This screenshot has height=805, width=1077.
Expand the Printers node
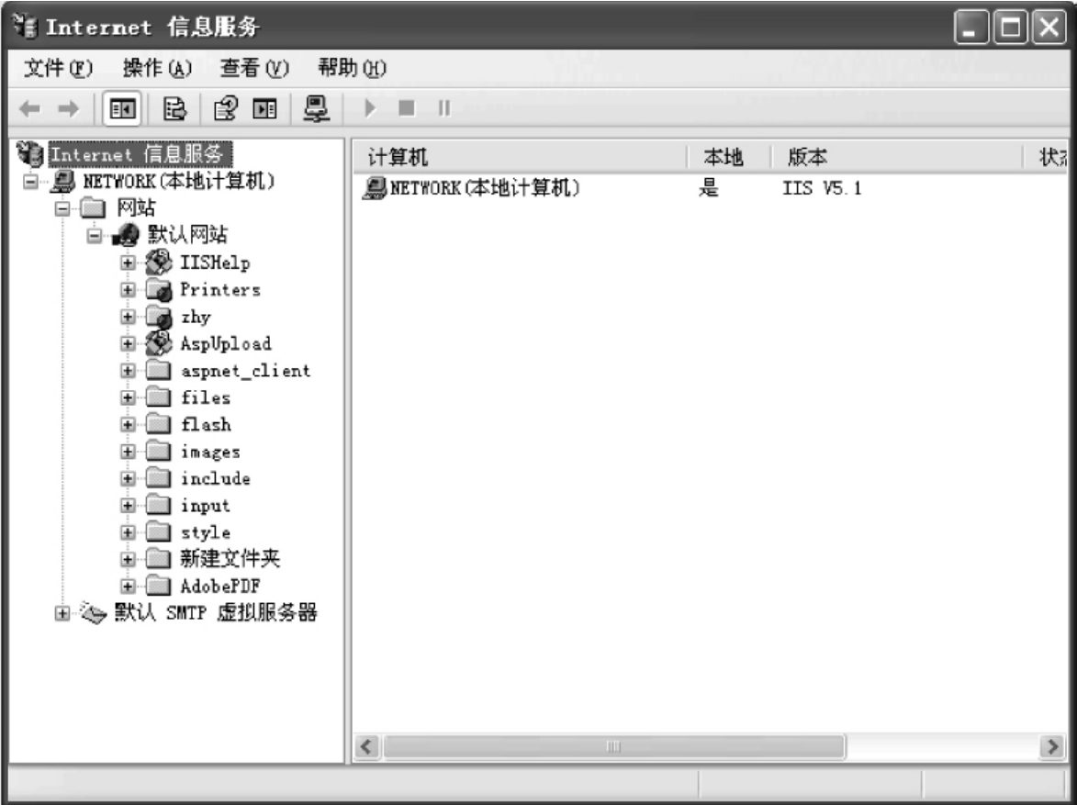[128, 290]
